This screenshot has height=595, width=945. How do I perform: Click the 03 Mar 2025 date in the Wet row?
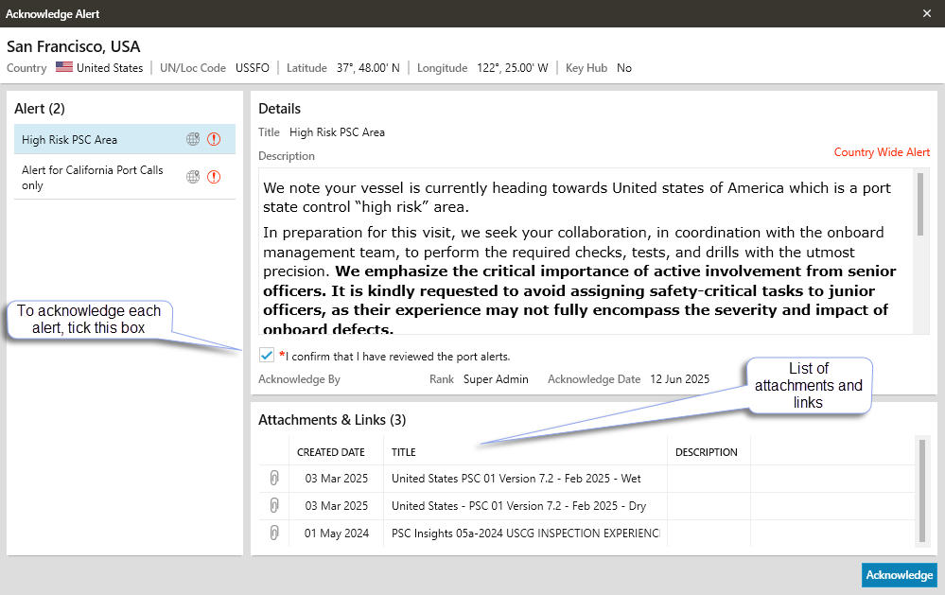[337, 478]
